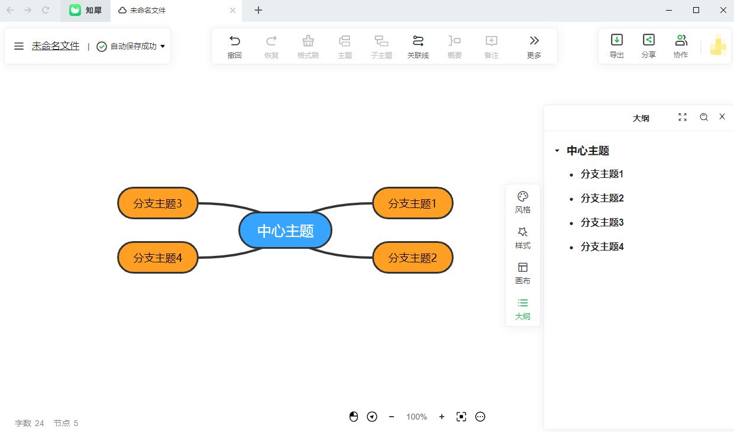Open the hamburger main menu

tap(19, 46)
